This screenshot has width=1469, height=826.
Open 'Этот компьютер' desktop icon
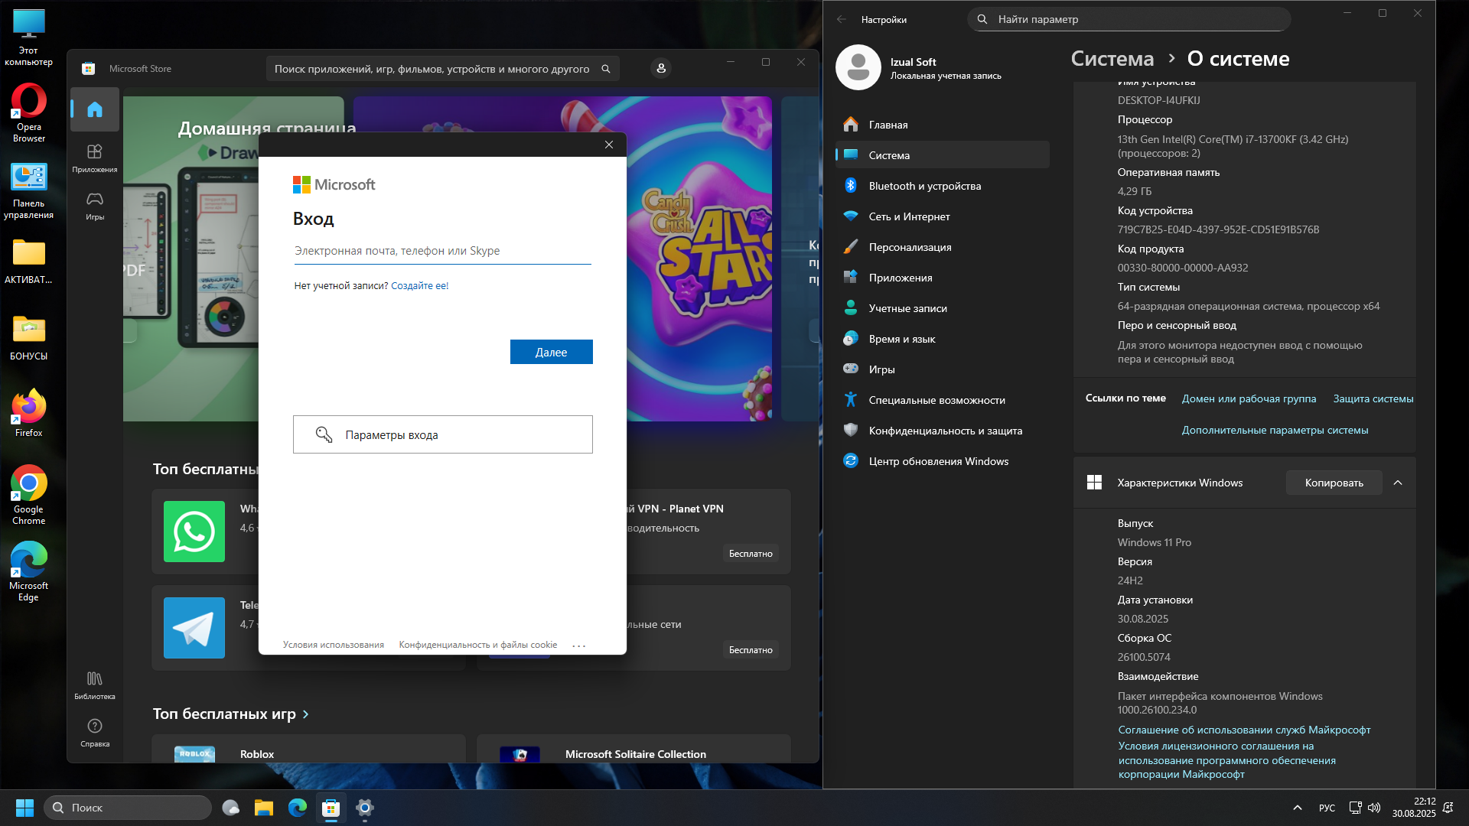[29, 37]
